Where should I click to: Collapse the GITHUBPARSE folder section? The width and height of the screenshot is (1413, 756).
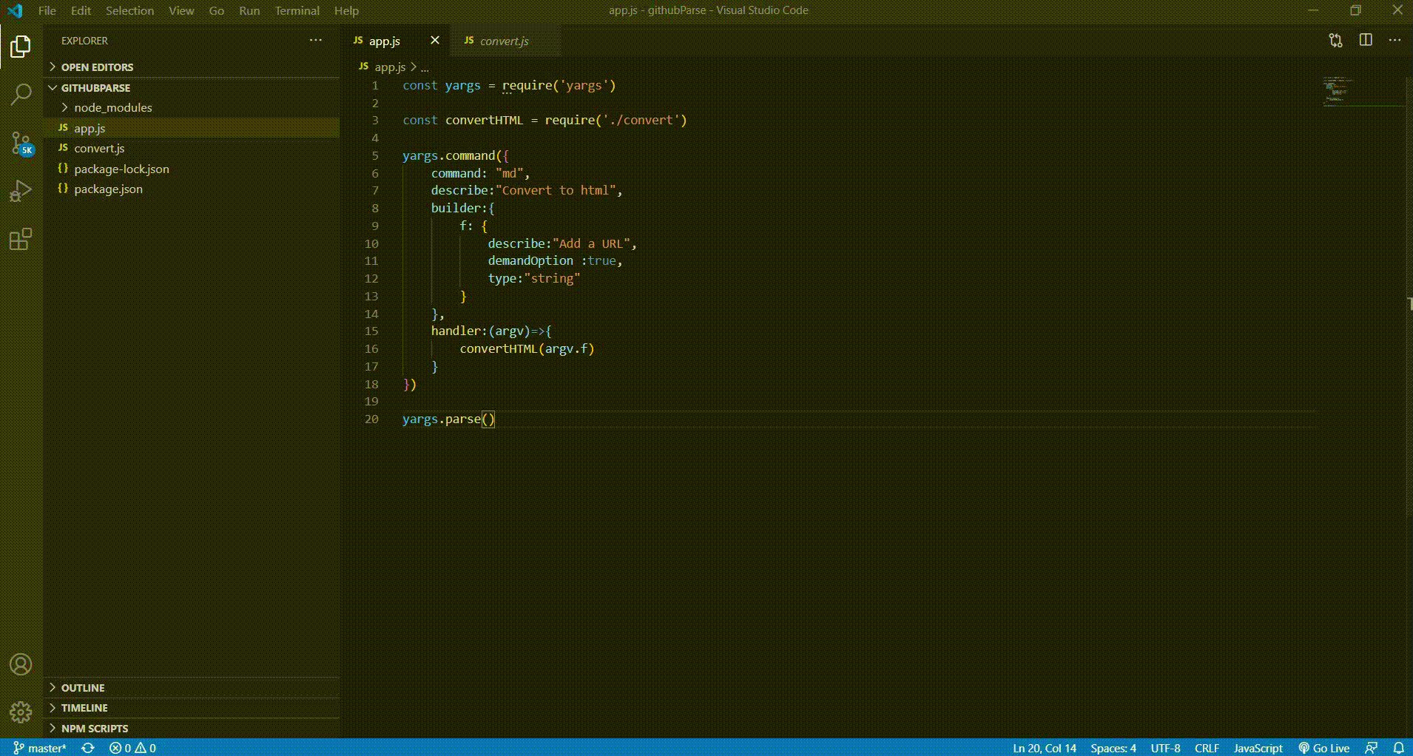tap(192, 87)
